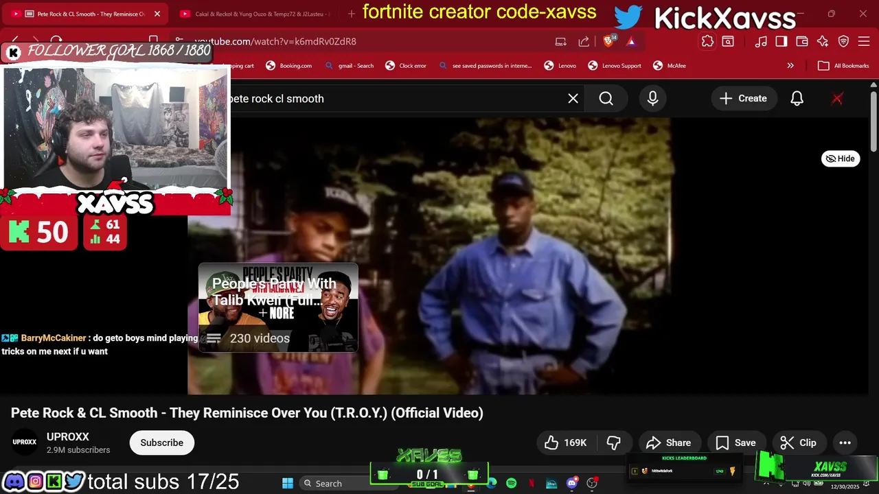Open People's Party With Talib Kweli playlist
This screenshot has width=879, height=494.
278,307
